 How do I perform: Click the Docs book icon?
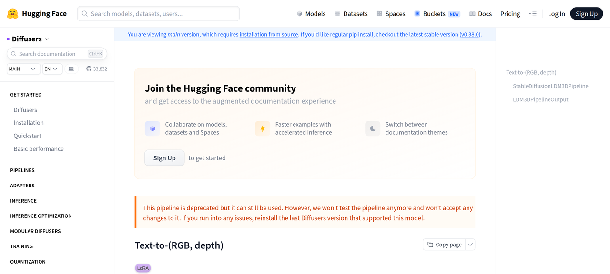pos(472,14)
